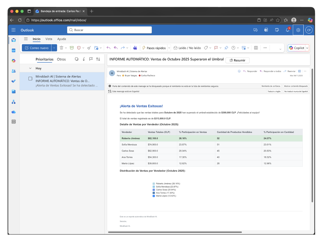Add a reaction with the smiley icon
This screenshot has width=319, height=240.
tap(239, 71)
